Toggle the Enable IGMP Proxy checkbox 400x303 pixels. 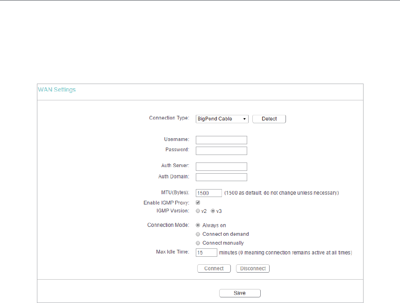198,203
